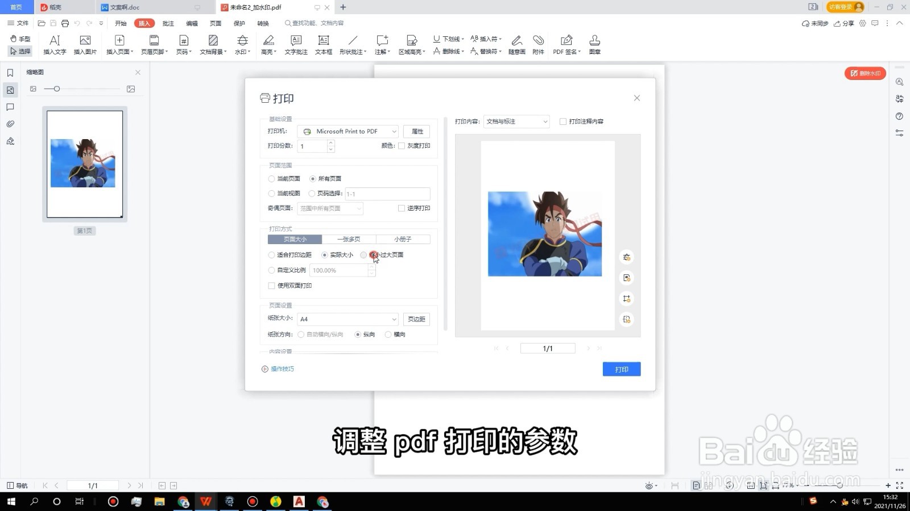Open the 水印 watermark dropdown
This screenshot has height=511, width=910.
pos(242,44)
